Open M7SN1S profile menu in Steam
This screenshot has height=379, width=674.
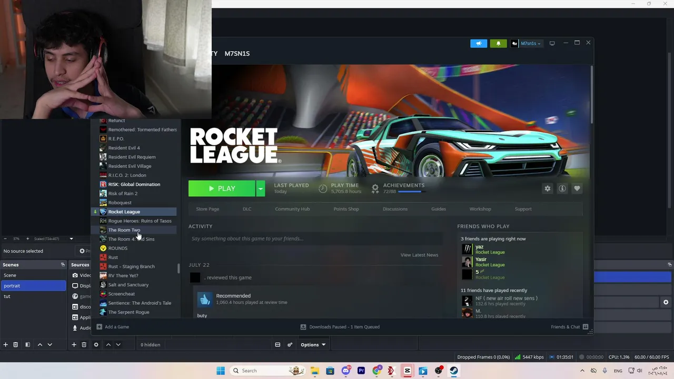237,53
